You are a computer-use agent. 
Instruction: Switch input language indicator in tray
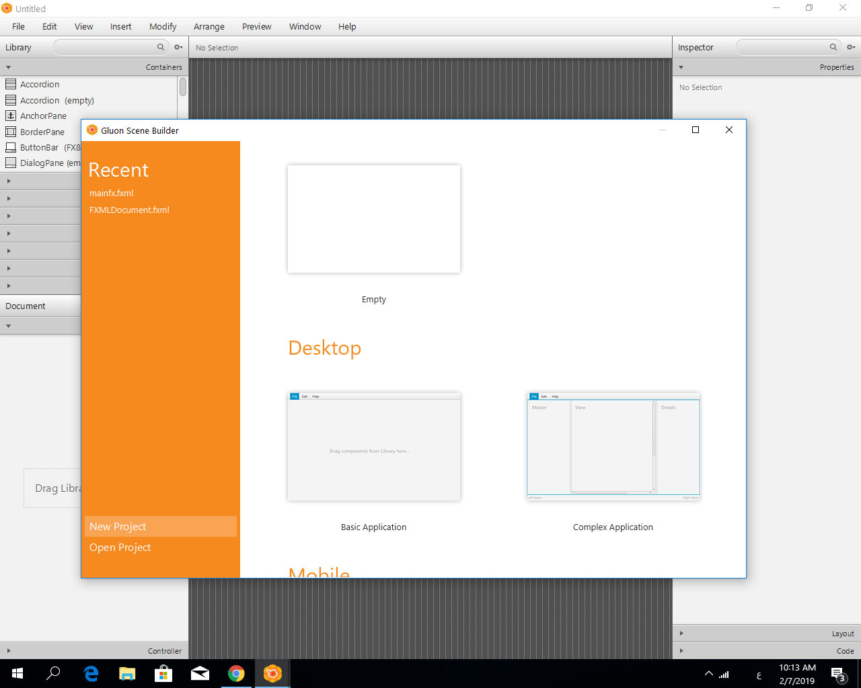click(x=759, y=675)
